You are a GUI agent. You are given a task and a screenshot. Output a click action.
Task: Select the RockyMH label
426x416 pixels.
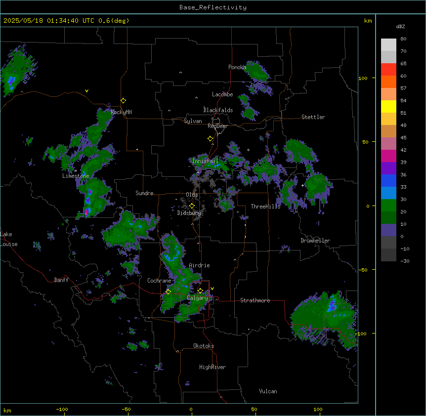[x=121, y=112]
